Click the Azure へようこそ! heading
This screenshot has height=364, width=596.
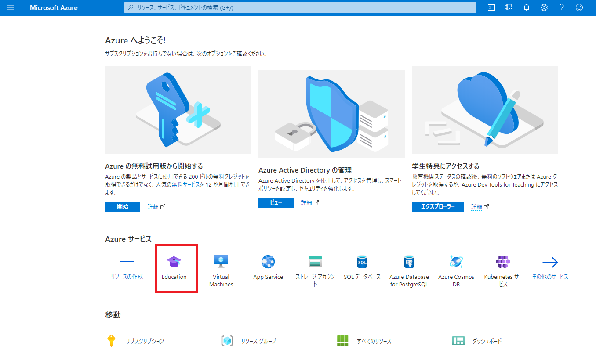[135, 40]
